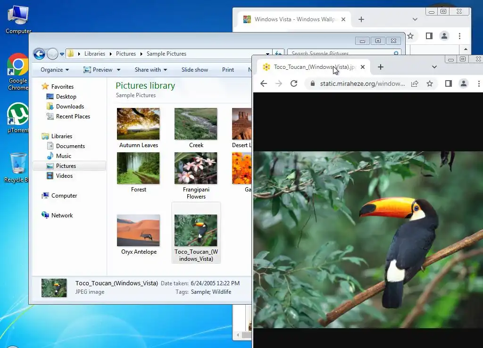
Task: Go back in the Explorer window
Action: [39, 54]
